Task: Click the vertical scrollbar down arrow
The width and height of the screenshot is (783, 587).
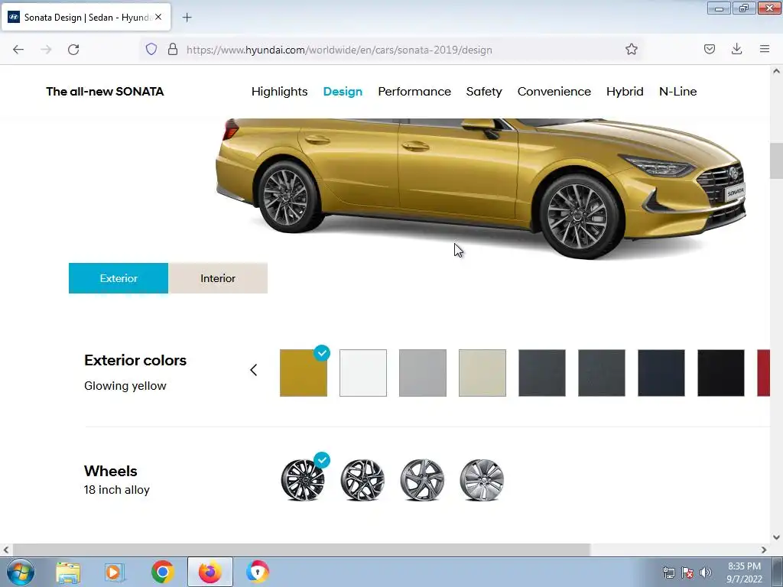Action: coord(776,537)
